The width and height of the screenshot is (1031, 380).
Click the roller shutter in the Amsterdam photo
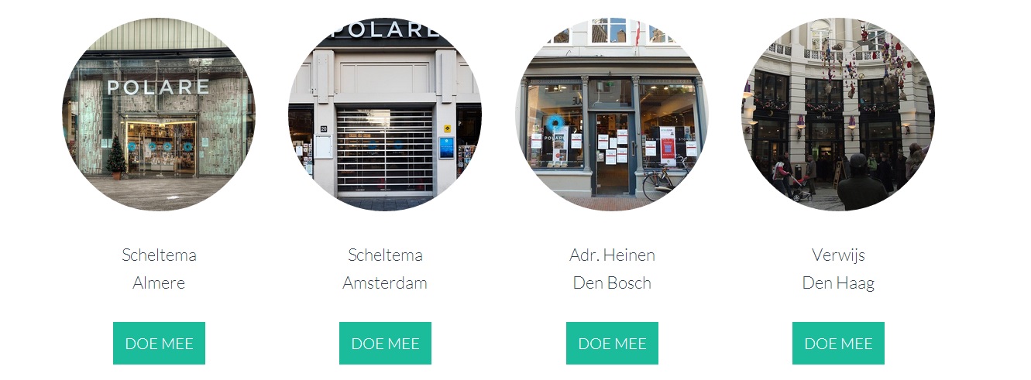point(384,151)
